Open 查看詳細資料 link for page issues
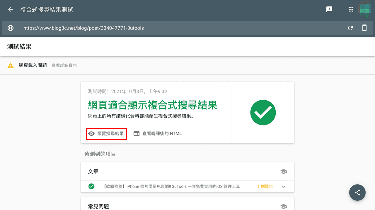The height and width of the screenshot is (210, 375). click(64, 65)
